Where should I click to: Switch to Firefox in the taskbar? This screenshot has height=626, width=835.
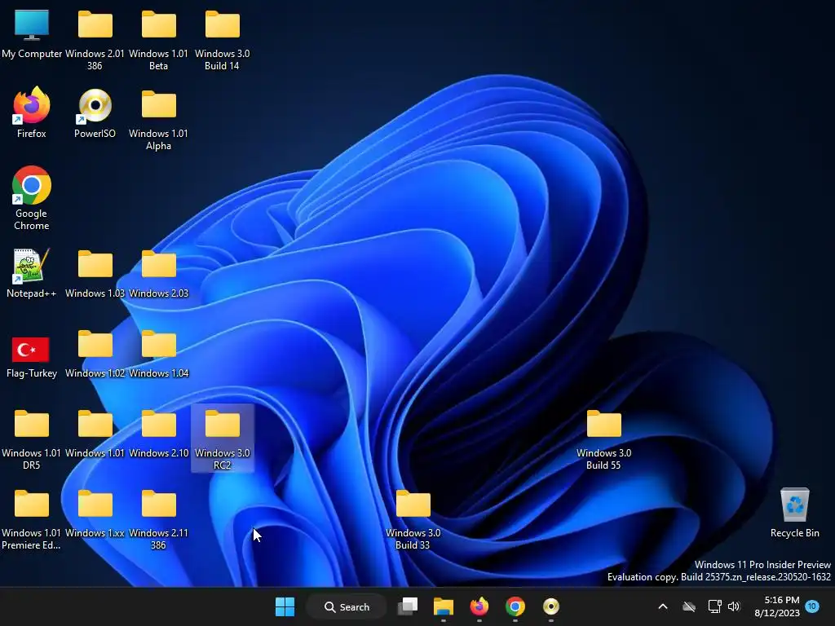[x=479, y=606]
